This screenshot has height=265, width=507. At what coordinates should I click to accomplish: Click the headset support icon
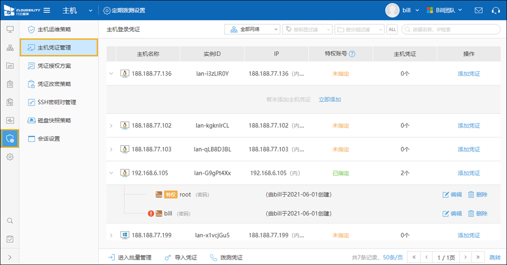pyautogui.click(x=495, y=11)
